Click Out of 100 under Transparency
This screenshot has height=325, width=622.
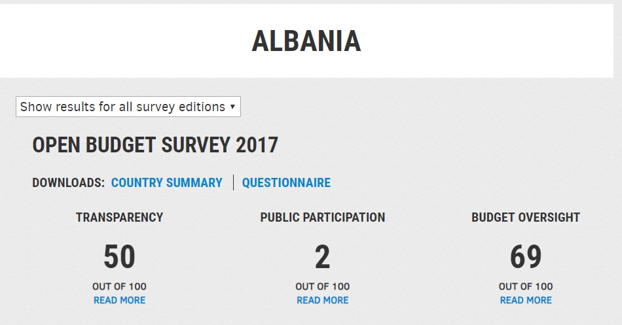(x=119, y=286)
